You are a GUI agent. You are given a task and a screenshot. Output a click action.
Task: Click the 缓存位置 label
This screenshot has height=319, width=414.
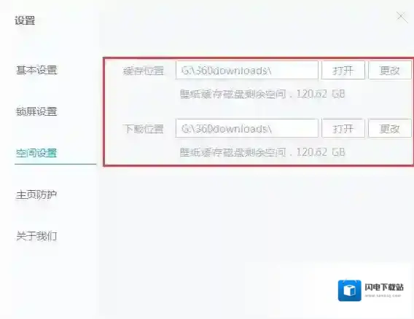[x=144, y=71]
